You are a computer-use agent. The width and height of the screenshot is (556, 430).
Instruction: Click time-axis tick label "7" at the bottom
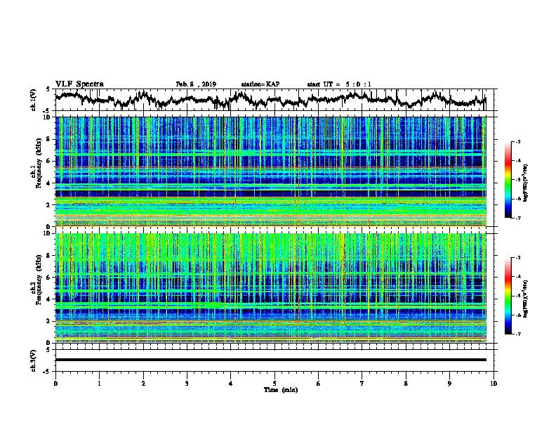click(x=362, y=384)
